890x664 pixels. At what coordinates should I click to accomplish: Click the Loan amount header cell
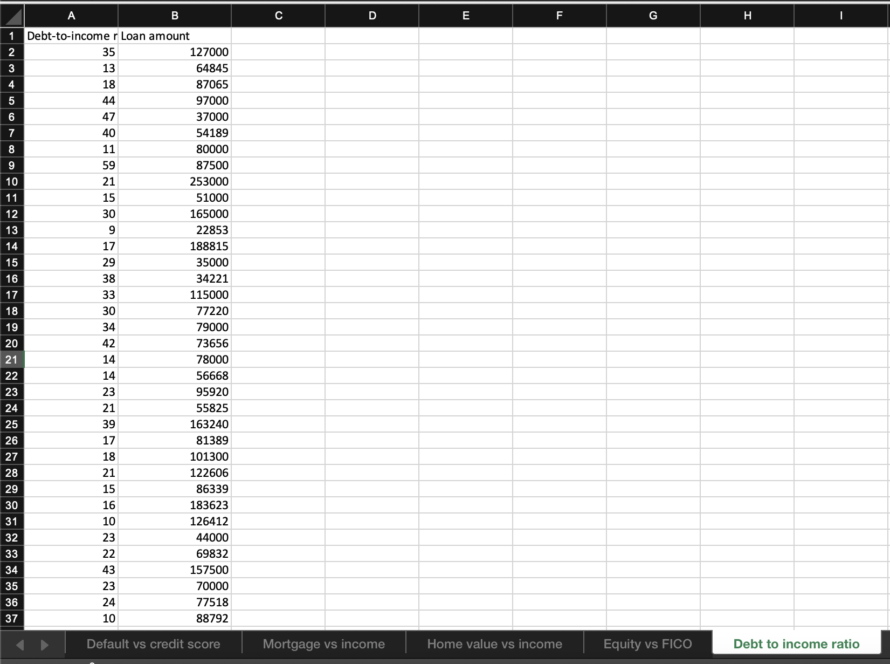pyautogui.click(x=175, y=36)
